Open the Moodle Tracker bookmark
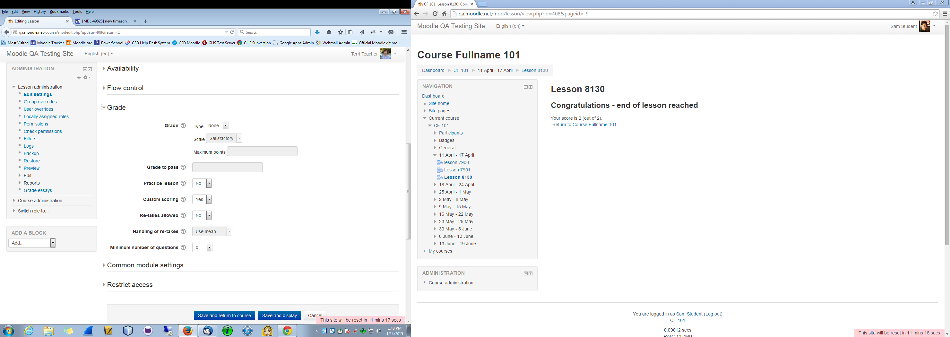This screenshot has width=950, height=337. [x=47, y=43]
